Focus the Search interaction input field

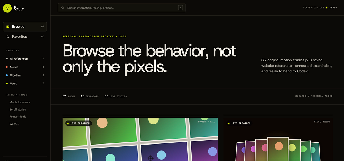(122, 8)
